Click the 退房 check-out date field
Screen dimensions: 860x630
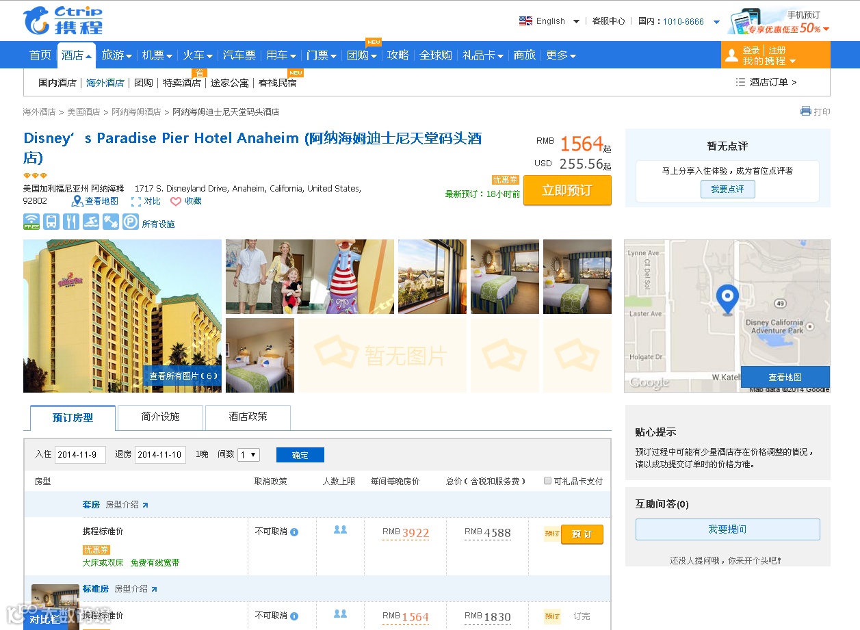click(x=160, y=455)
